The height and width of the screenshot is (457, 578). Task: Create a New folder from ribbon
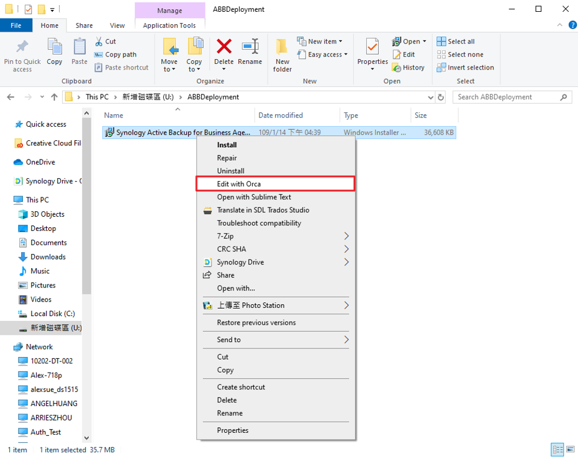[282, 55]
